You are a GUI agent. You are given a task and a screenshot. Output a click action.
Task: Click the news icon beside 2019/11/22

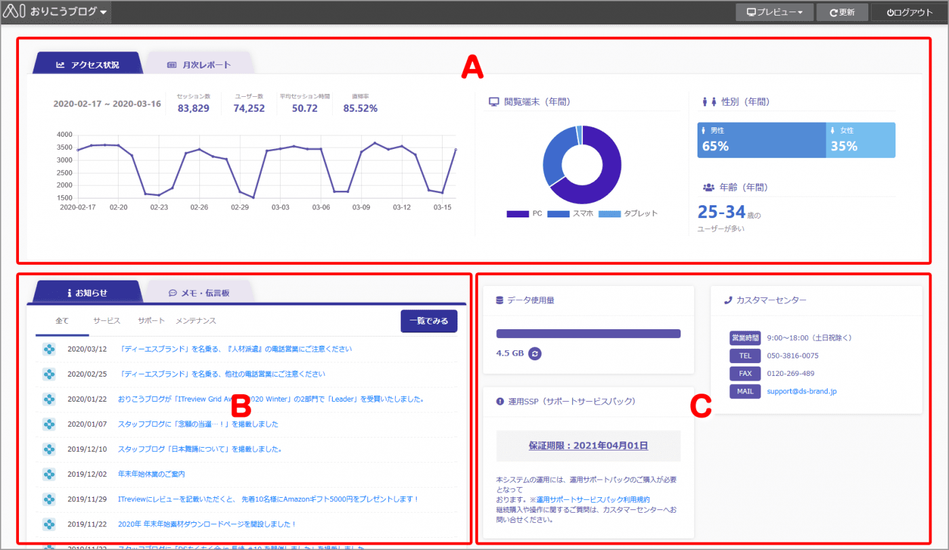[49, 524]
